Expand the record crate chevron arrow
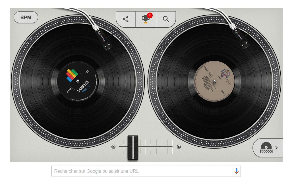Image resolution: width=294 pixels, height=183 pixels. (277, 148)
